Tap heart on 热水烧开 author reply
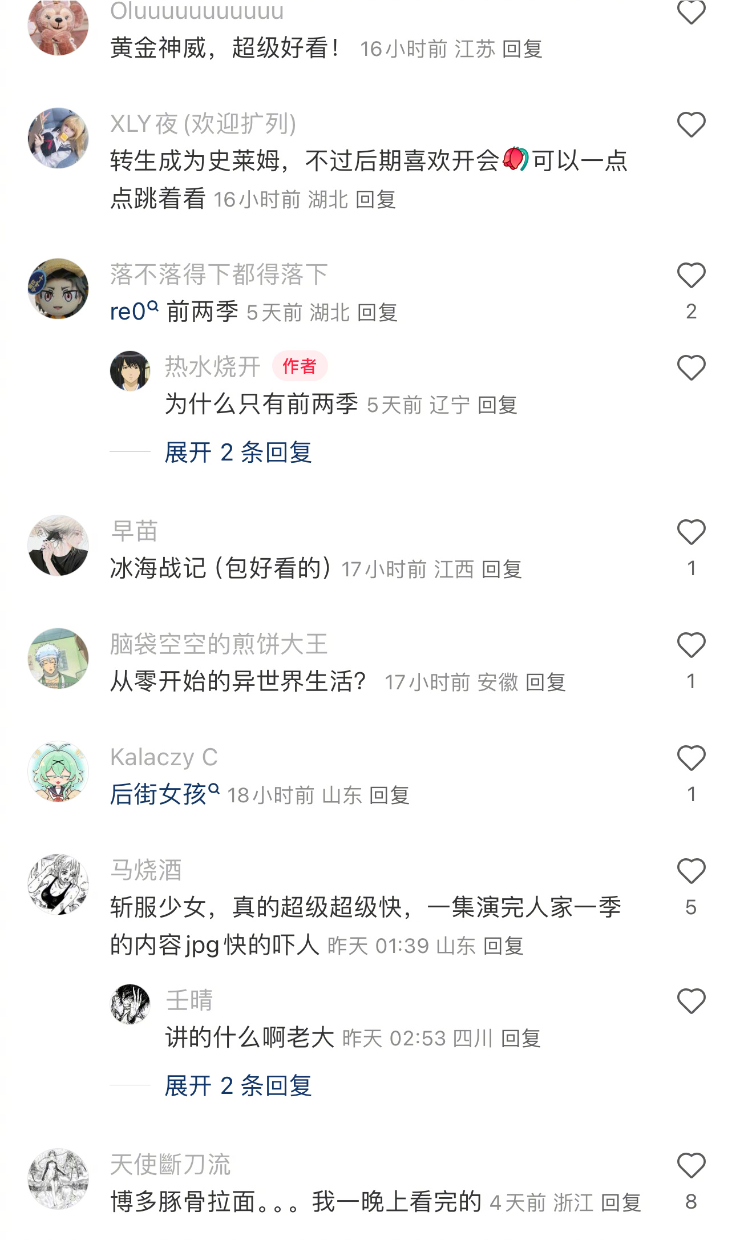Viewport: 736px width, 1240px height. click(691, 367)
